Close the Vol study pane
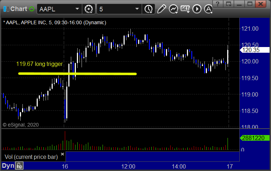The height and width of the screenshot is (171, 271). click(62, 154)
